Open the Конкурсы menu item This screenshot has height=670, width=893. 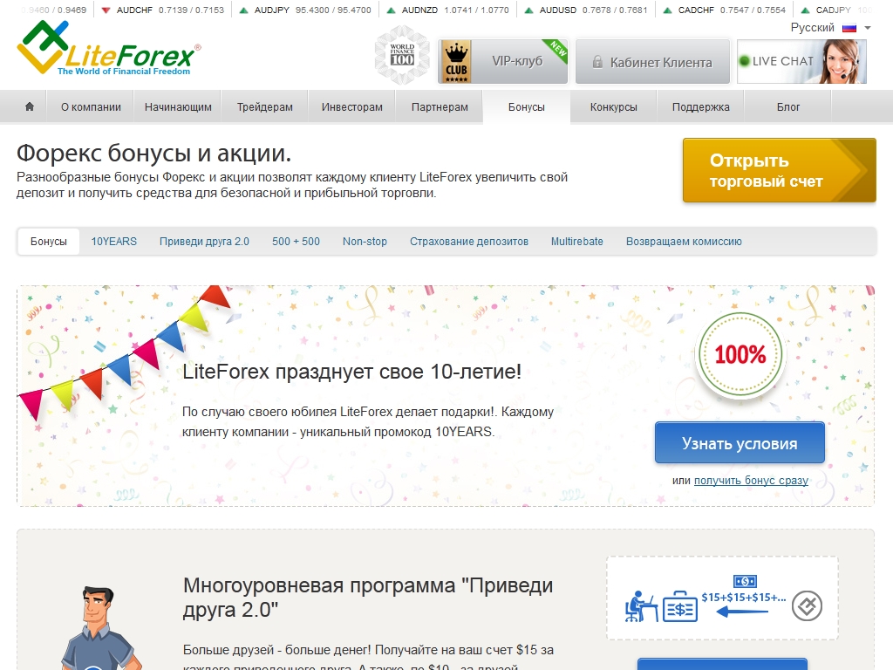[613, 107]
